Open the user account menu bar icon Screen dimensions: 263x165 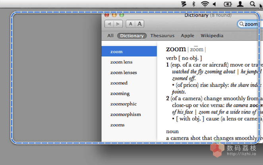pos(240,4)
